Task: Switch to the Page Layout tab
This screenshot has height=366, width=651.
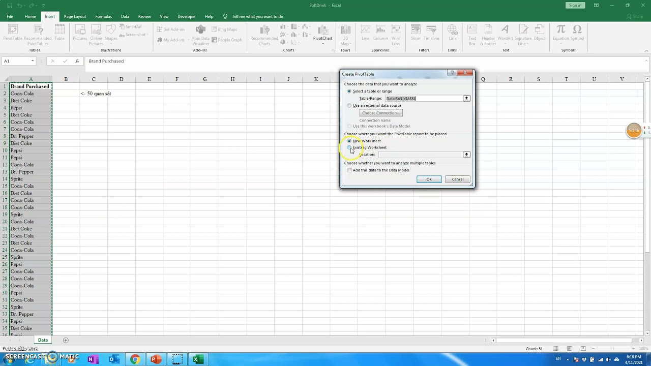Action: pos(75,16)
